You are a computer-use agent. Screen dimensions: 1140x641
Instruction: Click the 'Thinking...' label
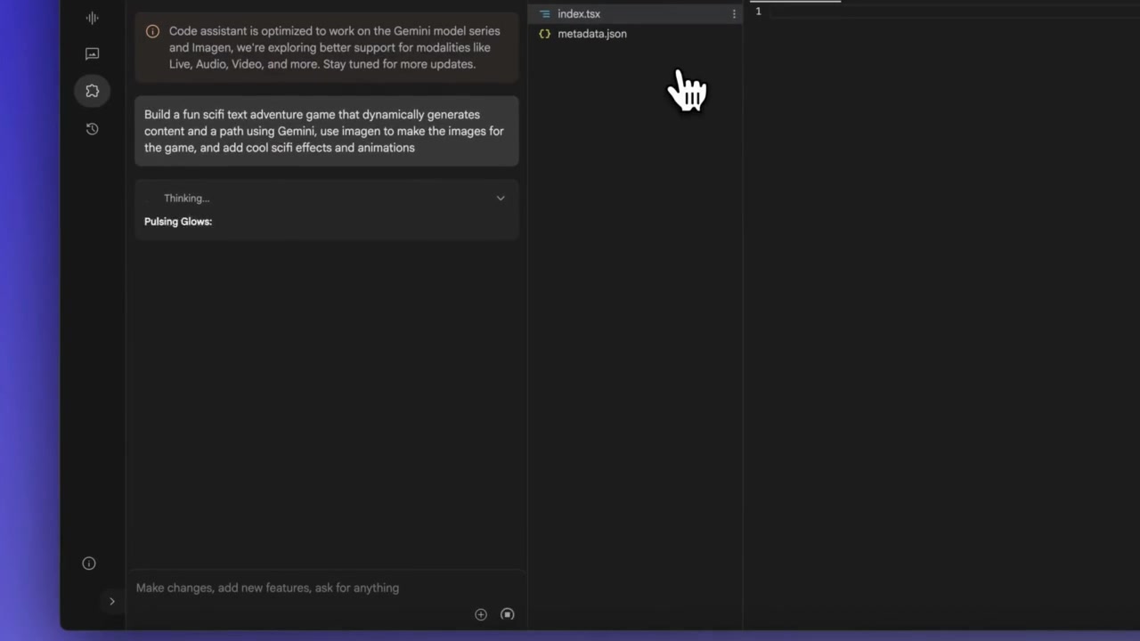pyautogui.click(x=187, y=199)
